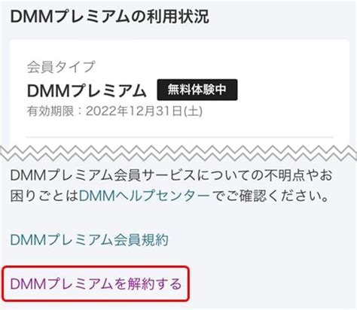357x310 pixels.
Task: Click the 会員タイプ label
Action: tap(61, 67)
